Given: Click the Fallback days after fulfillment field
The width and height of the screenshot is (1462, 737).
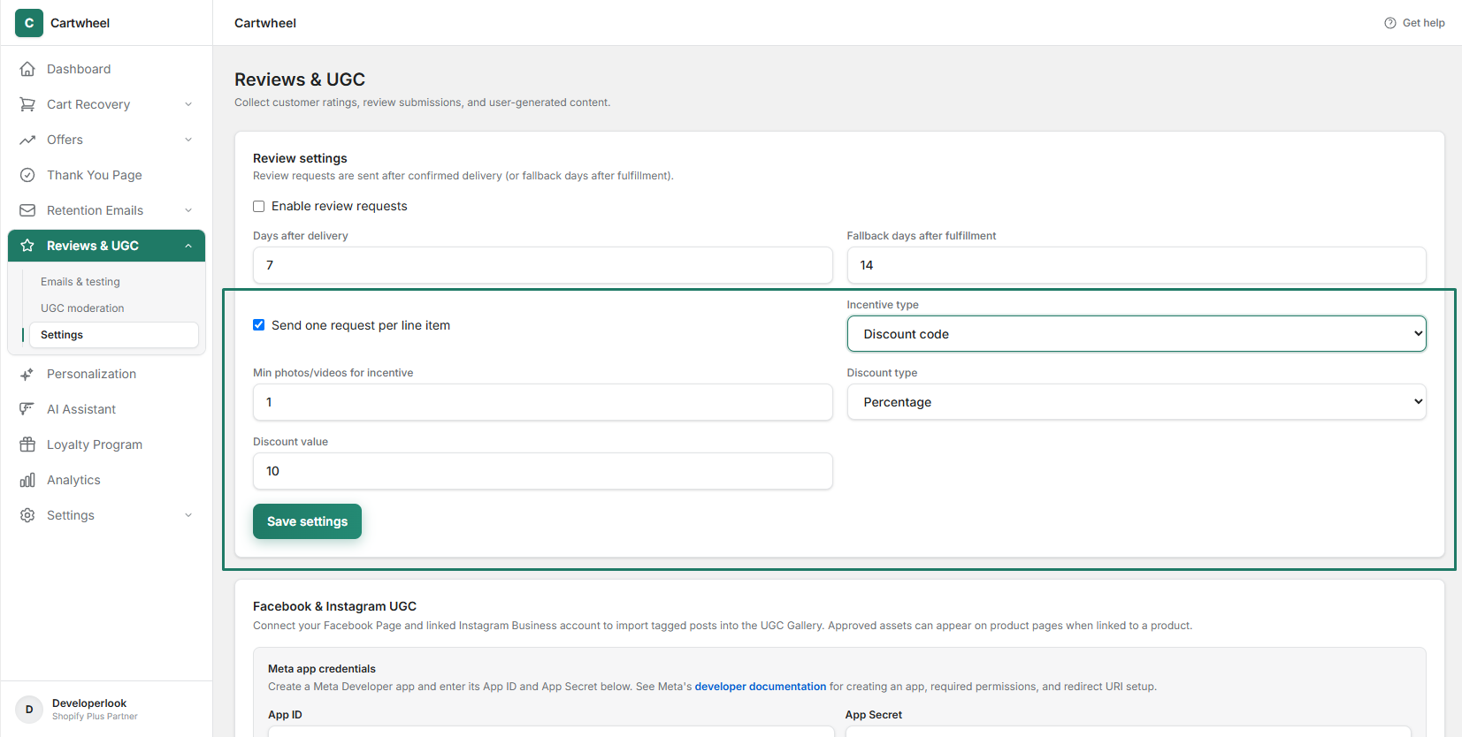Looking at the screenshot, I should 1137,265.
